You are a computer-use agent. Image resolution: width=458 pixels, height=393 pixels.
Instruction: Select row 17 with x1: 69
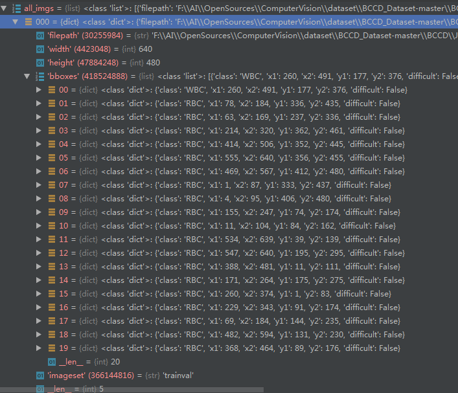tap(229, 320)
